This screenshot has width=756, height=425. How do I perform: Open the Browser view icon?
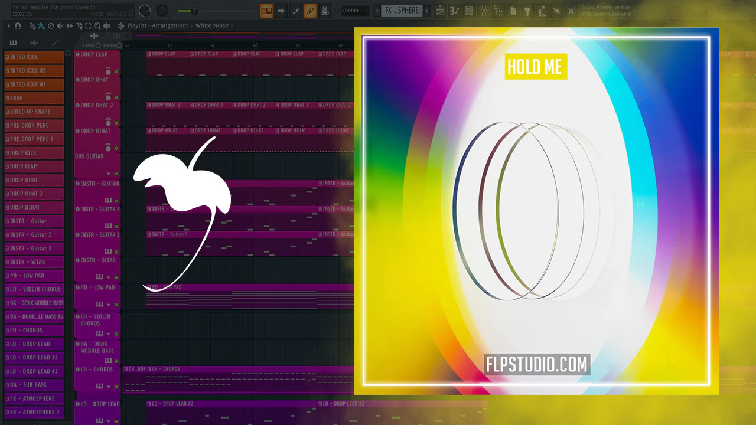[499, 11]
